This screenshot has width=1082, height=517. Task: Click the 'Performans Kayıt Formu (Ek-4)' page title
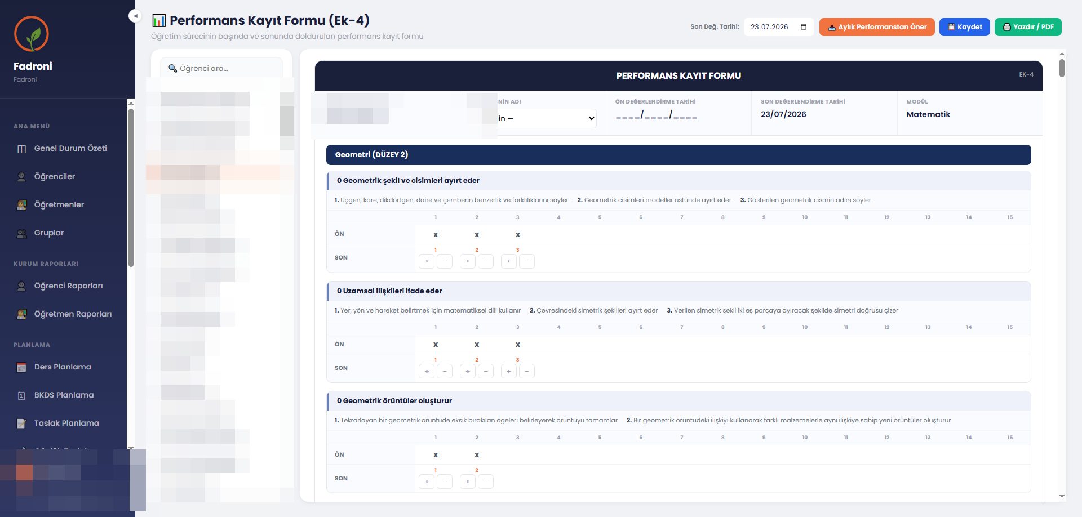tap(269, 21)
